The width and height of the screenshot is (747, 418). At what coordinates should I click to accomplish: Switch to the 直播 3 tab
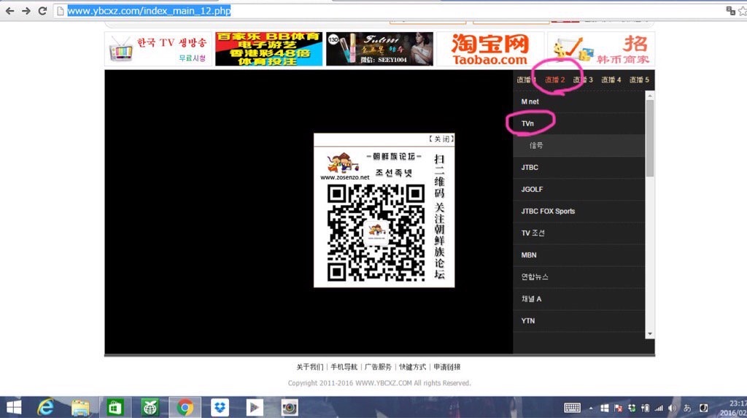[x=583, y=80]
